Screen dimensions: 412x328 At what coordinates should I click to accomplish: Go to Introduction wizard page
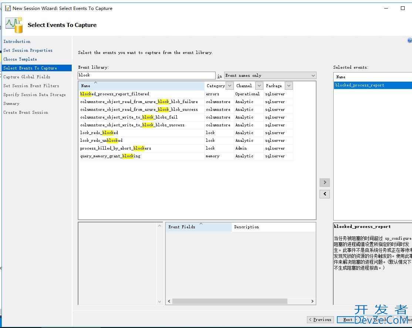pos(17,41)
